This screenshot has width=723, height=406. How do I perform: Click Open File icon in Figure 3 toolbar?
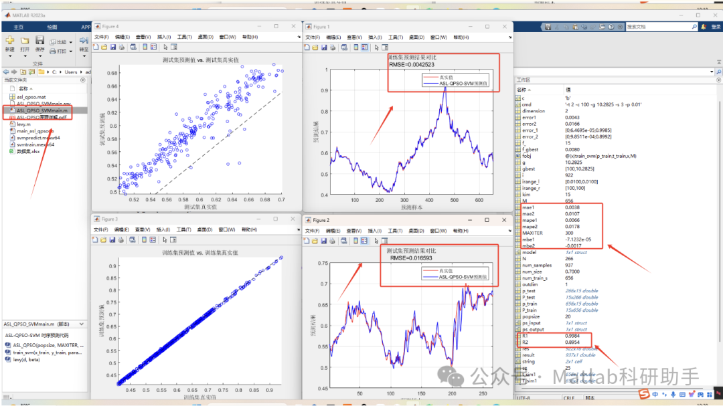pyautogui.click(x=103, y=239)
